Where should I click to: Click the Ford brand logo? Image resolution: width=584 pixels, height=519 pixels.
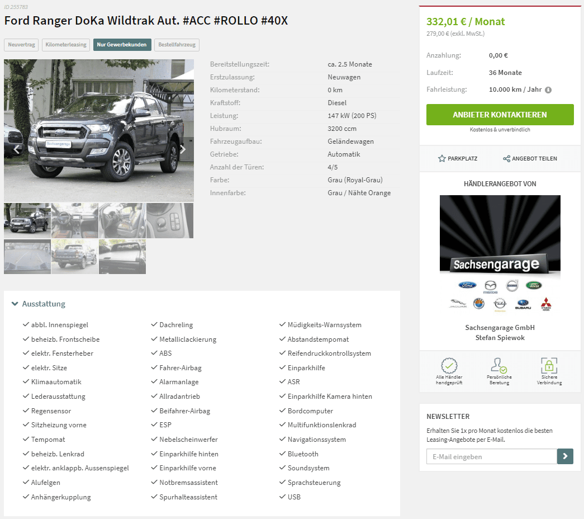tap(467, 285)
